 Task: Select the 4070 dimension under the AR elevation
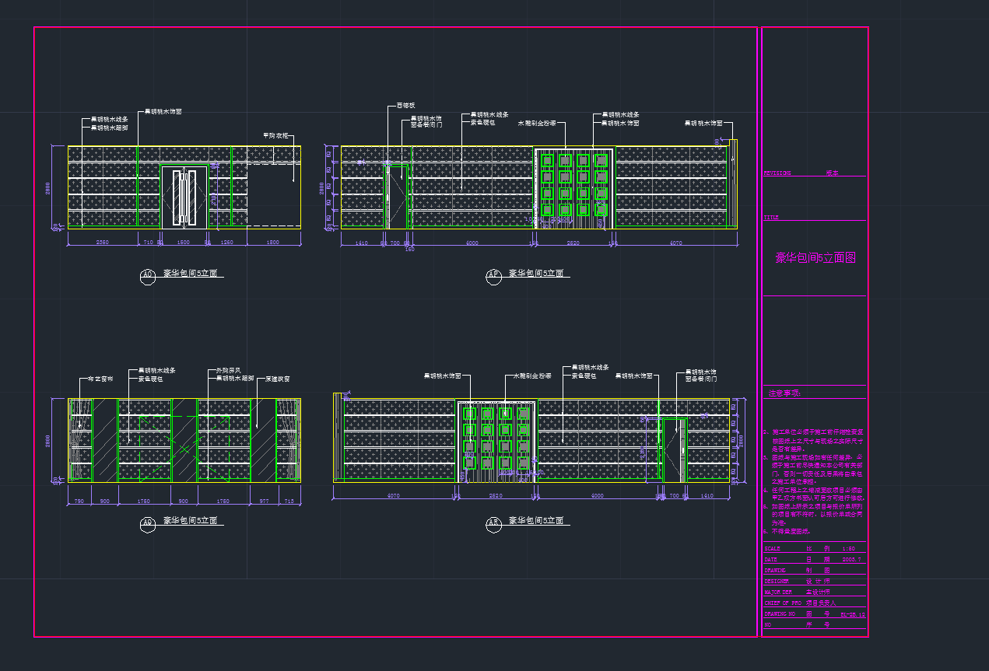[x=393, y=495]
